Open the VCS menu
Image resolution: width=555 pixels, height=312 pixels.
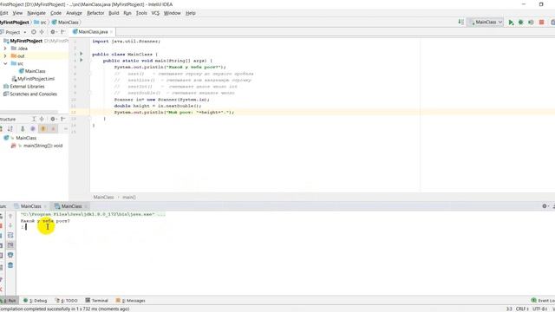pos(155,13)
